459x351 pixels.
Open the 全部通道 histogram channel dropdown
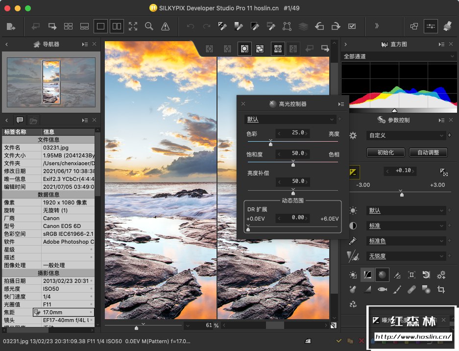coord(398,56)
